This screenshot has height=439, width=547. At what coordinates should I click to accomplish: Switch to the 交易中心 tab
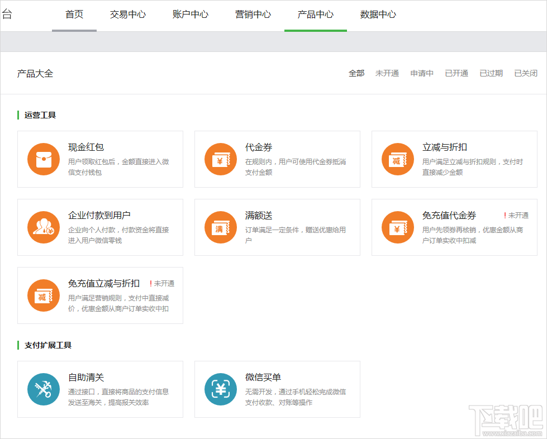pos(127,15)
